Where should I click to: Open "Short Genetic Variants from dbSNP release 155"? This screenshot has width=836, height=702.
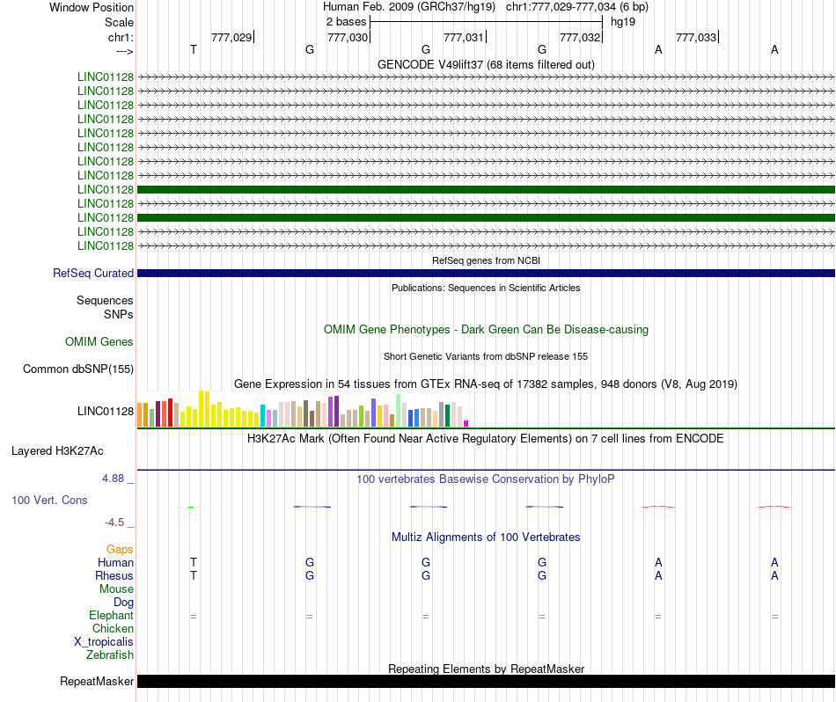(x=486, y=356)
